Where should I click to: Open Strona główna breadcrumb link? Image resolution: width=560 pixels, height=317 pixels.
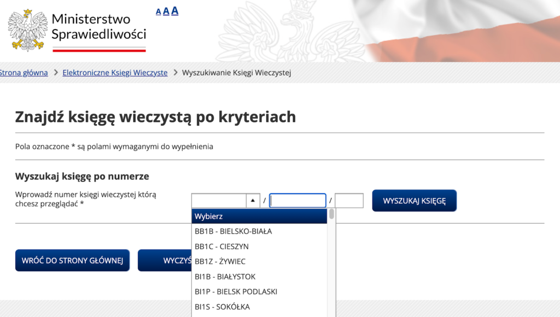(24, 73)
